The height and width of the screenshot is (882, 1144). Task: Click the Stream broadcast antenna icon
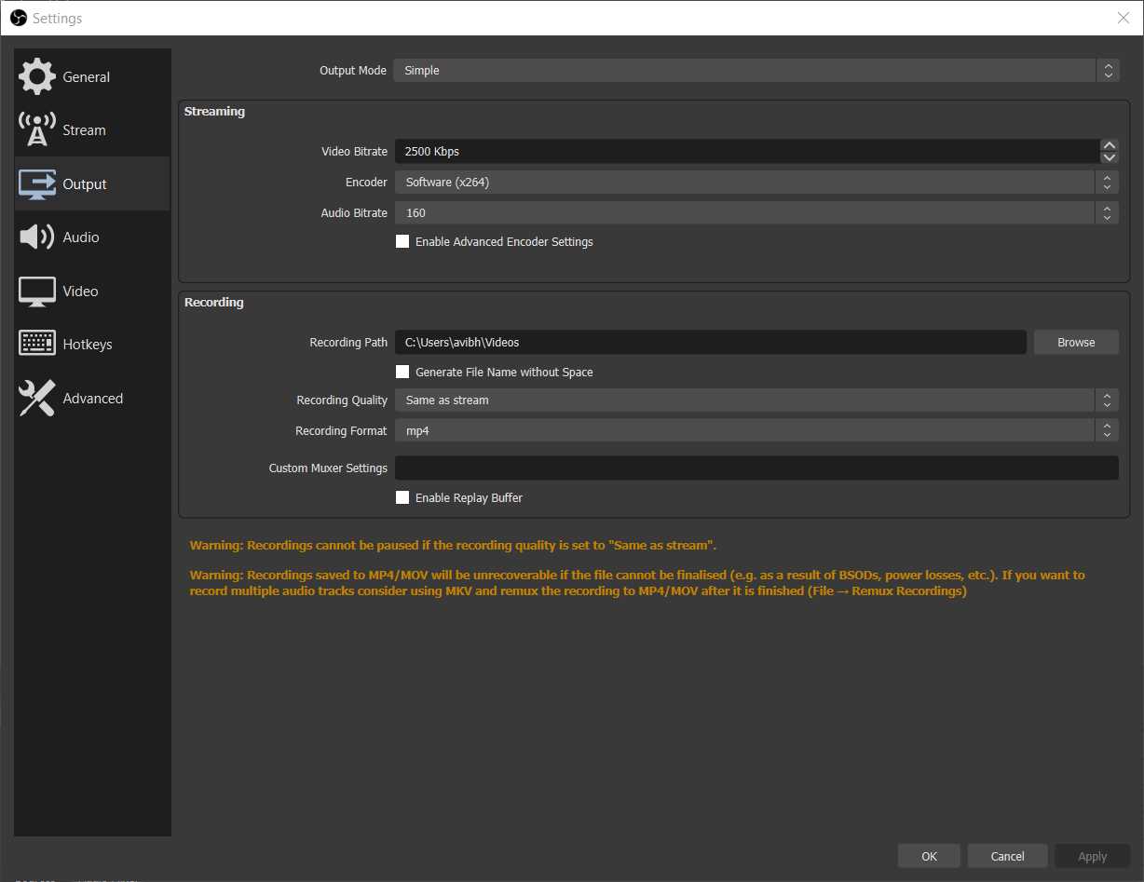[36, 129]
